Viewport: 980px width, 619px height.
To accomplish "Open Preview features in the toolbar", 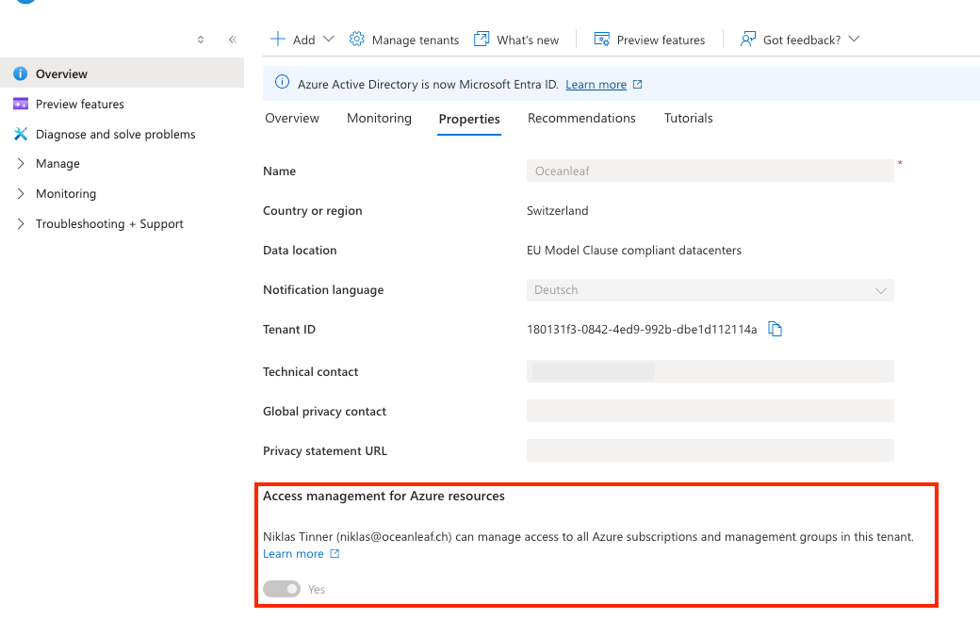I will click(661, 40).
